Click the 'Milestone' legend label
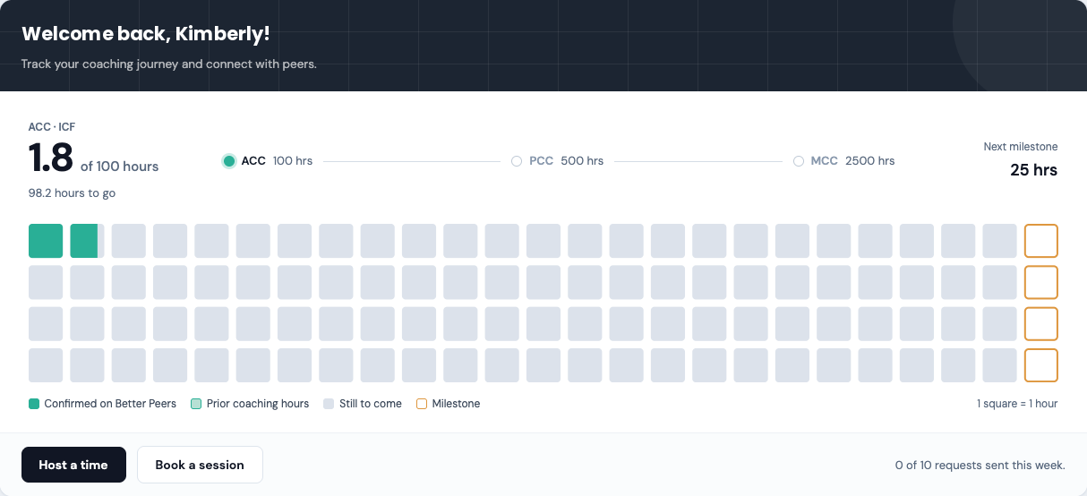Image resolution: width=1087 pixels, height=496 pixels. (x=457, y=404)
